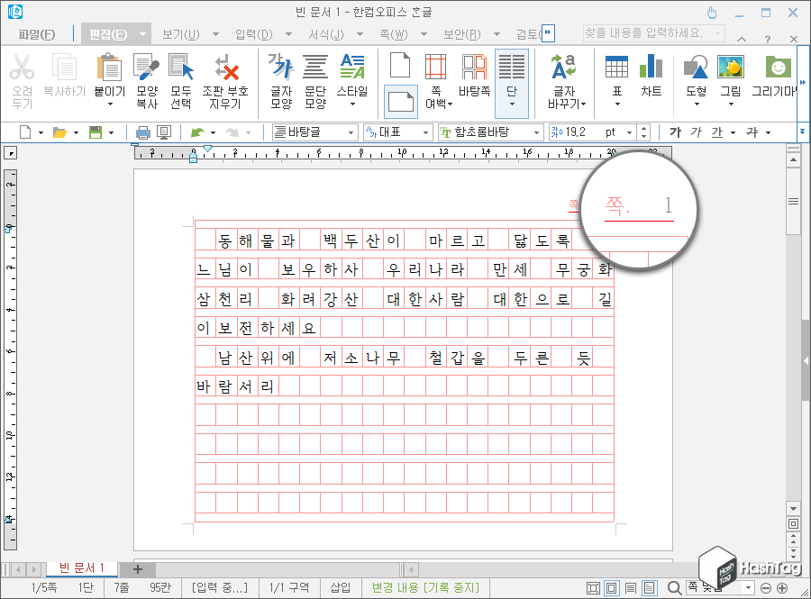Insert a chart with the 차트 icon
Screen dimensions: 811x599
point(652,68)
